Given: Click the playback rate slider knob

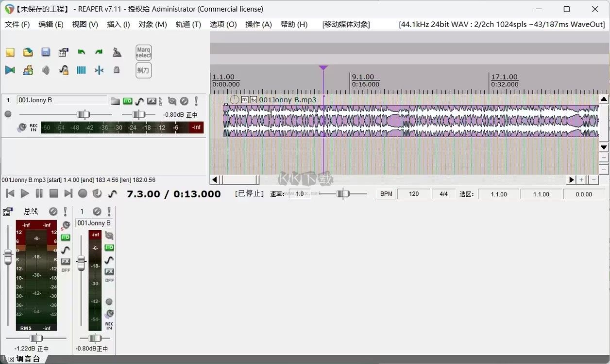Looking at the screenshot, I should (x=343, y=194).
